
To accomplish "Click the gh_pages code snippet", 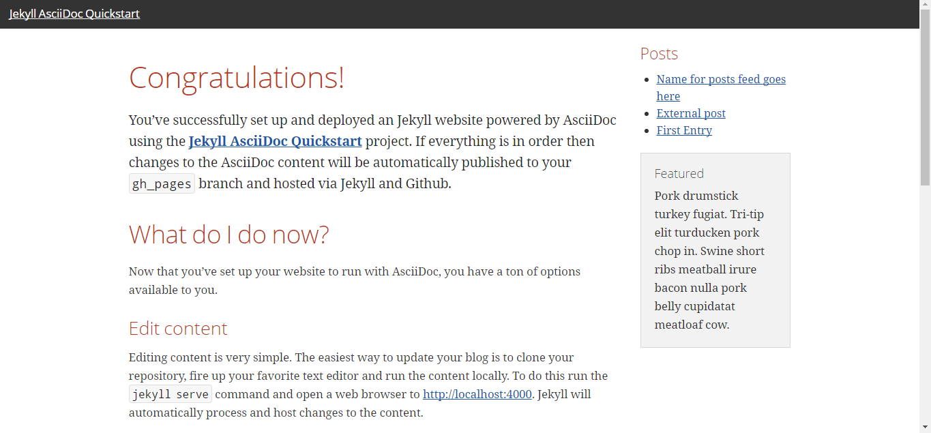I will pos(162,184).
